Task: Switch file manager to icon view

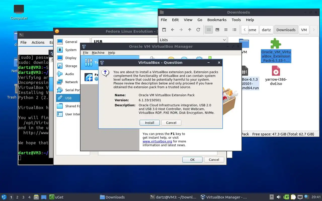Action: [209, 30]
